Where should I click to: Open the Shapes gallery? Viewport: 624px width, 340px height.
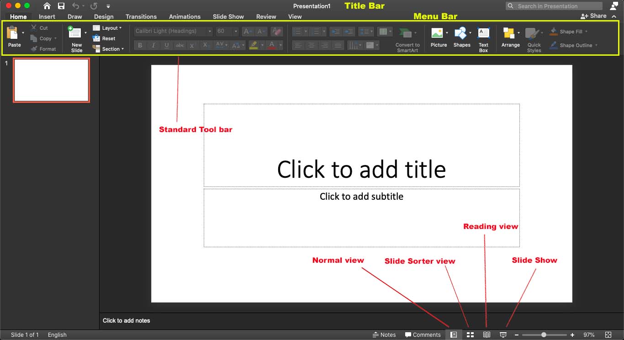[461, 34]
